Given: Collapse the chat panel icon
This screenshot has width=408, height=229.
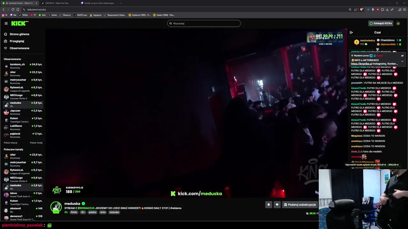Looking at the screenshot, I should 351,32.
